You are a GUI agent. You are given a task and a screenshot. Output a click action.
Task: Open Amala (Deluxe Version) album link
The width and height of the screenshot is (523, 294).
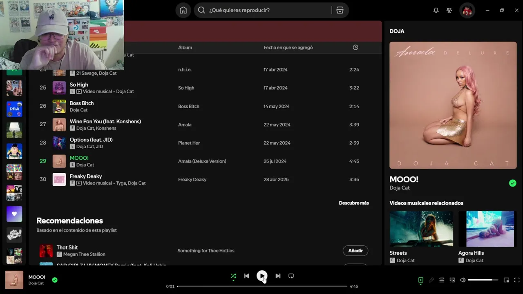202,161
